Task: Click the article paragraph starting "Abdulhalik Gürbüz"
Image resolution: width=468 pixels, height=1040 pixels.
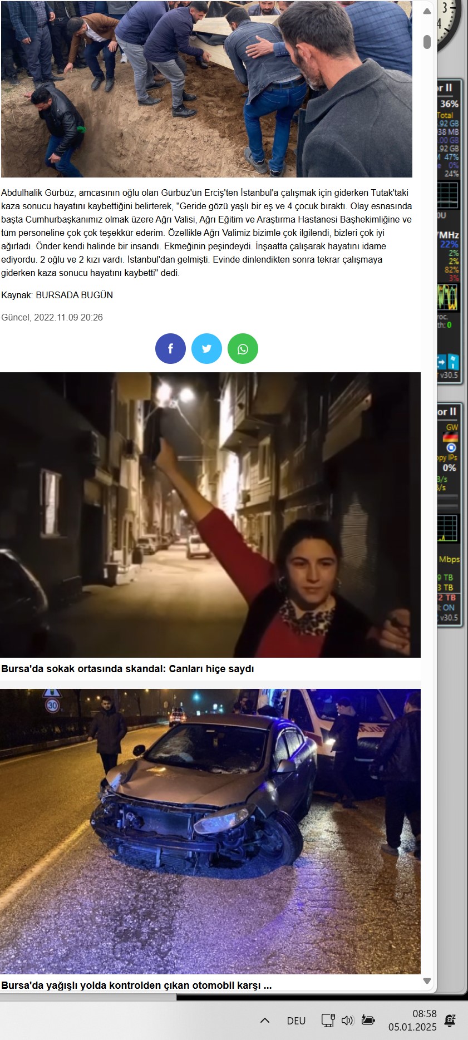Action: click(x=206, y=233)
